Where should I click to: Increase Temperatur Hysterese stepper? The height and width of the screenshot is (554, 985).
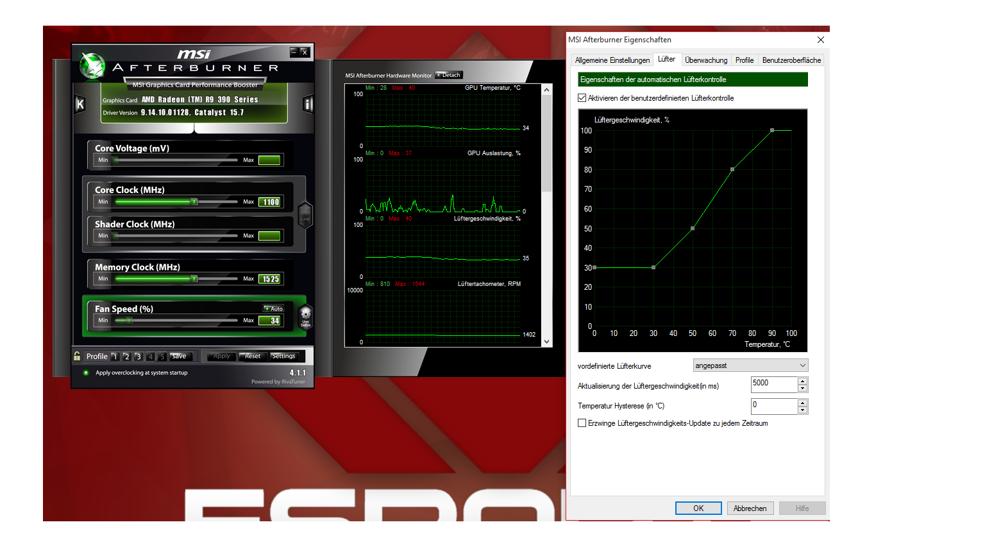coord(802,403)
